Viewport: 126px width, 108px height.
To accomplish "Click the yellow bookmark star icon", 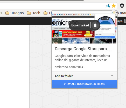I will coord(114,6).
